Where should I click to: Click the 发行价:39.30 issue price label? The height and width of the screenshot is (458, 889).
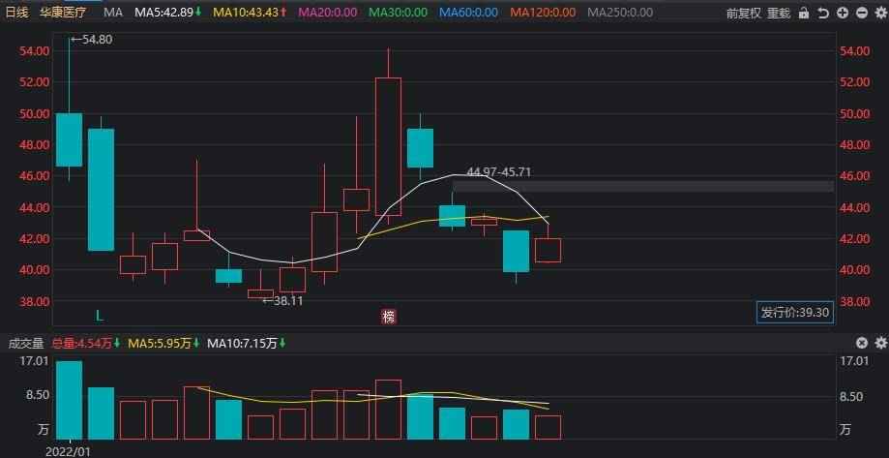794,312
